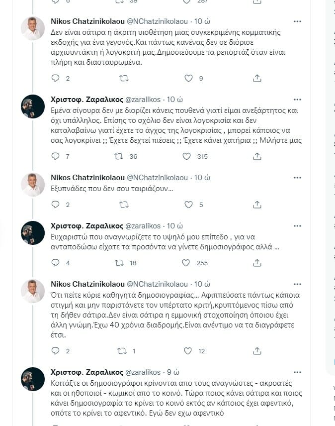Retweet the tweet with 36 retweets
Viewport: 335px width, 426px height.
tap(119, 156)
